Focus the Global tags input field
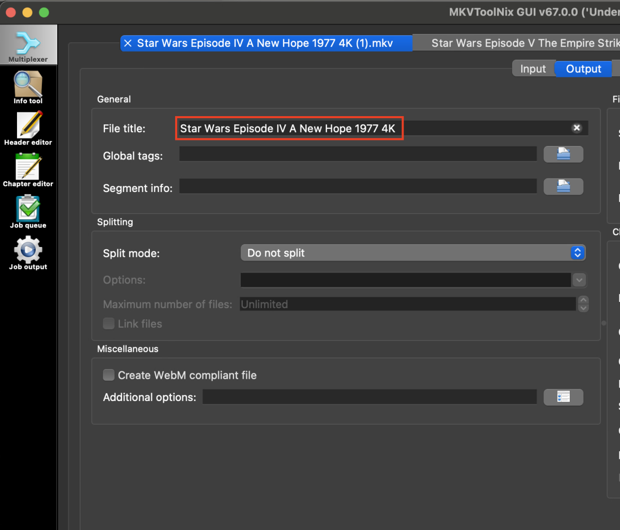Image resolution: width=620 pixels, height=530 pixels. [x=358, y=154]
